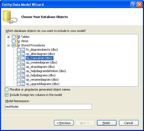
Task: Click the Views folder icon
Action: tap(18, 41)
